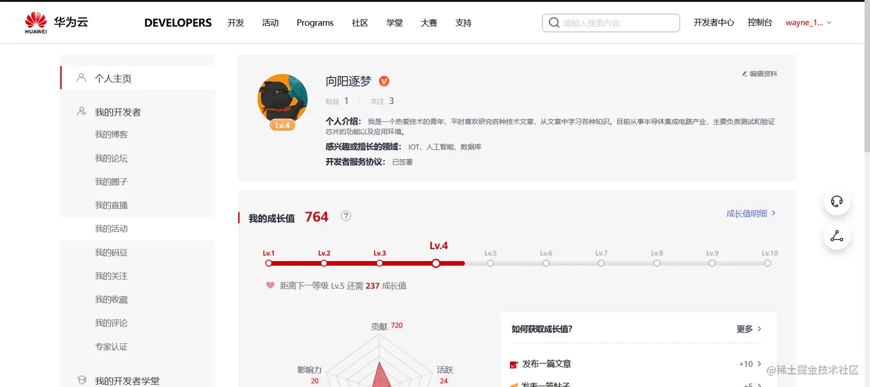This screenshot has height=387, width=870.
Task: Open the 大赛 menu
Action: tap(429, 23)
